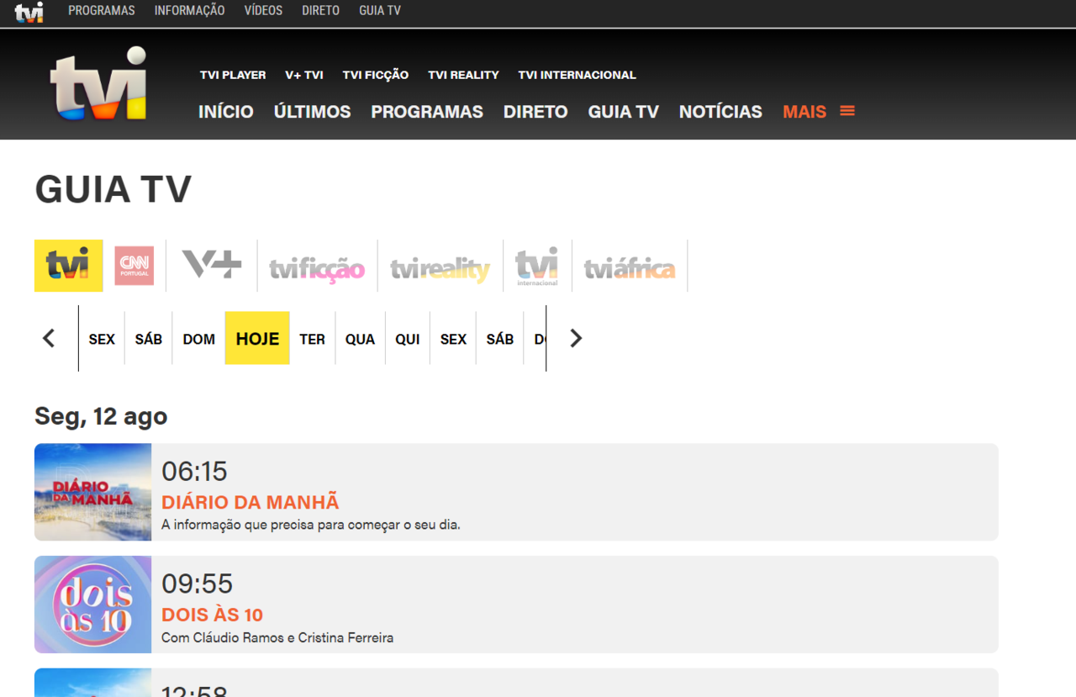This screenshot has width=1076, height=697.
Task: Click the 06:15 time of Diário da Manhã
Action: point(194,471)
